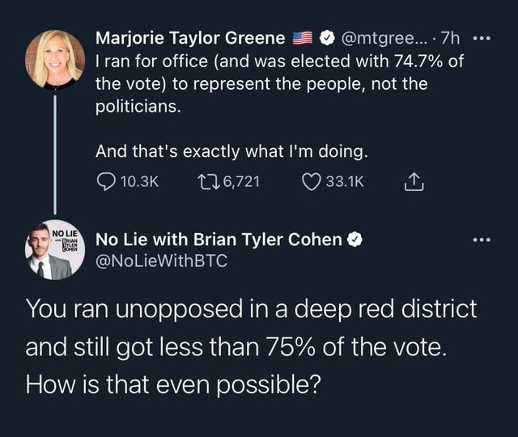Retweet Marjorie Taylor Greene's tweet
Image resolution: width=518 pixels, height=437 pixels.
point(209,181)
